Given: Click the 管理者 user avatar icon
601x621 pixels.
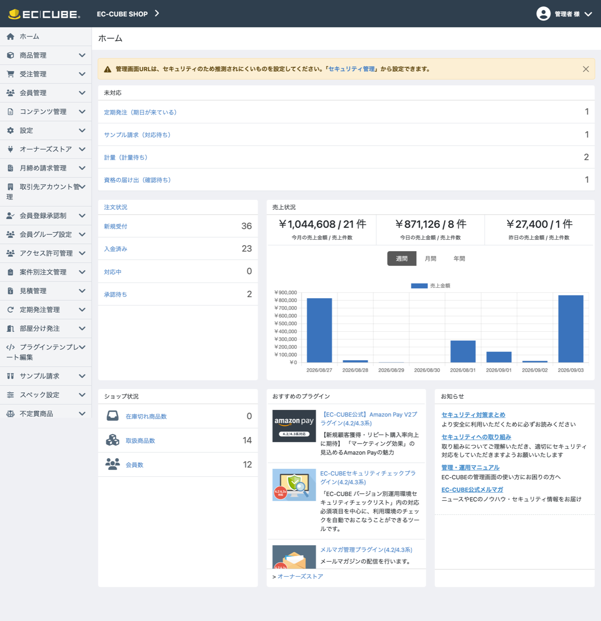Looking at the screenshot, I should pyautogui.click(x=543, y=14).
